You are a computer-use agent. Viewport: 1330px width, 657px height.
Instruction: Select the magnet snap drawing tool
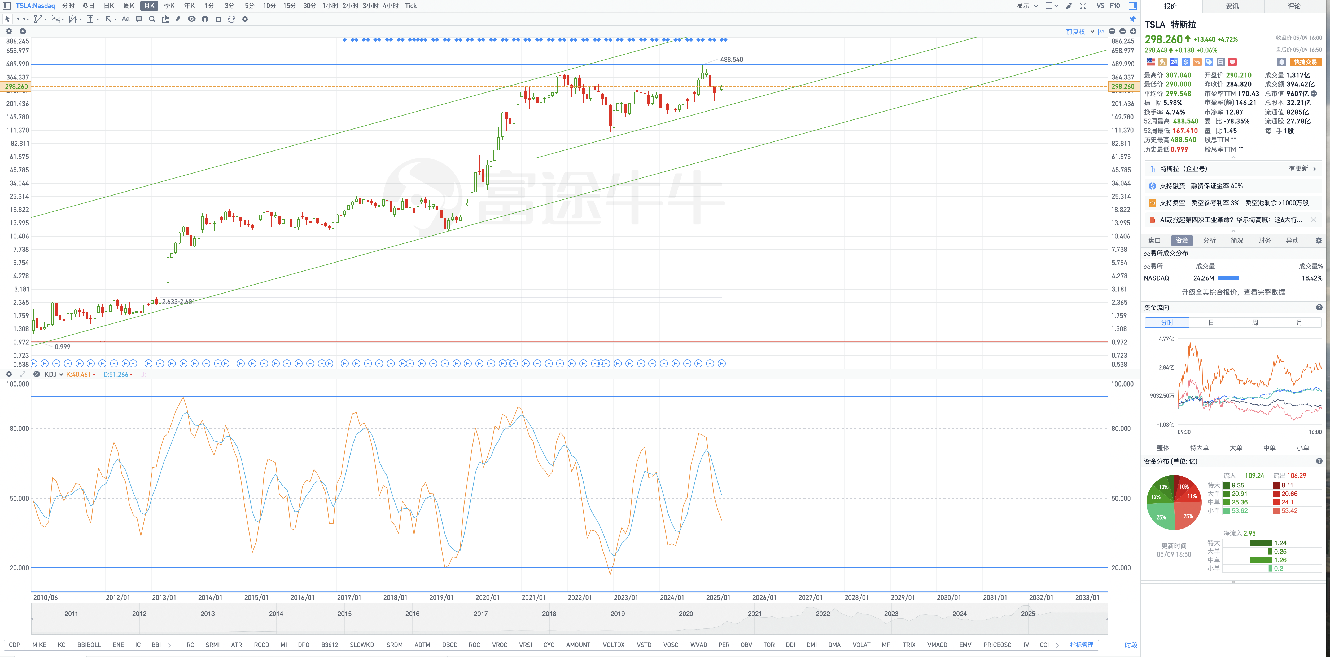[205, 19]
